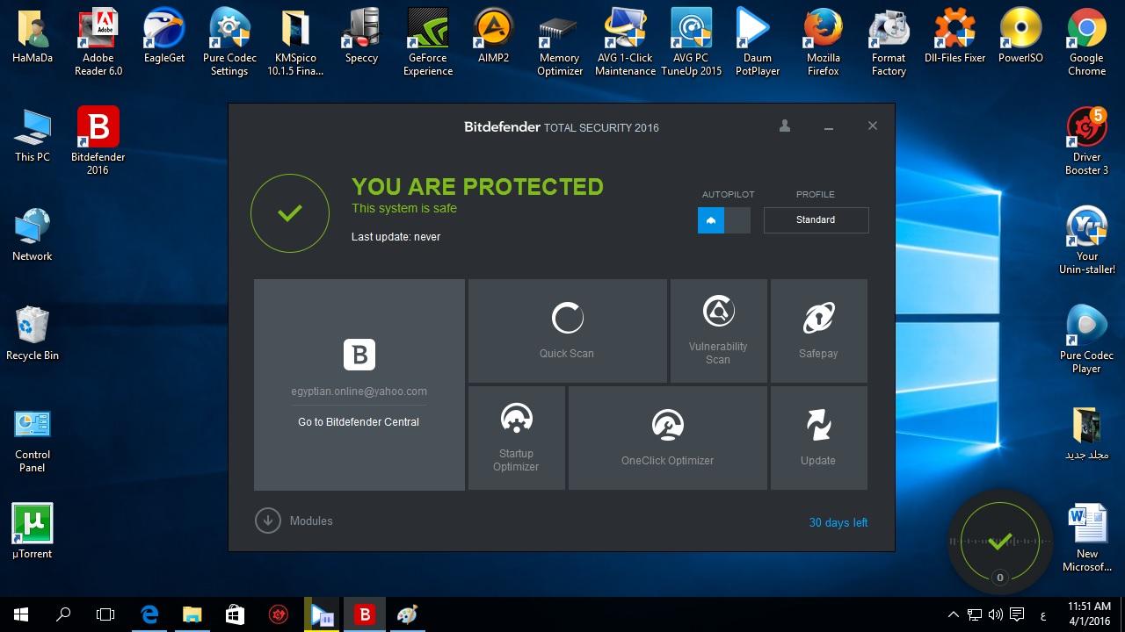1125x632 pixels.
Task: Select Memory Optimizer desktop icon
Action: pos(560,42)
